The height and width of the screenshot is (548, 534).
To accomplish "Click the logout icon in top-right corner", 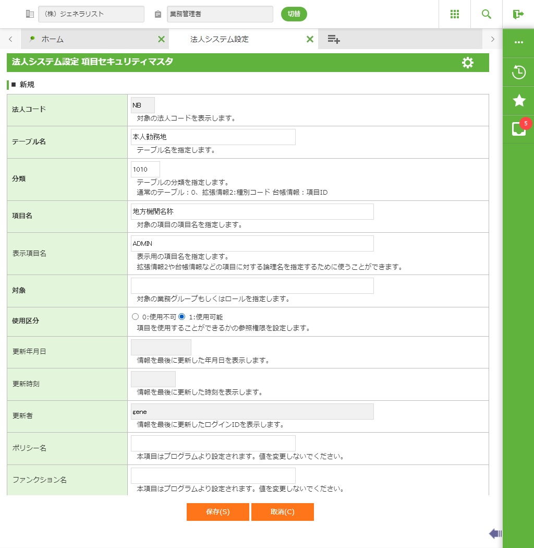I will point(518,14).
